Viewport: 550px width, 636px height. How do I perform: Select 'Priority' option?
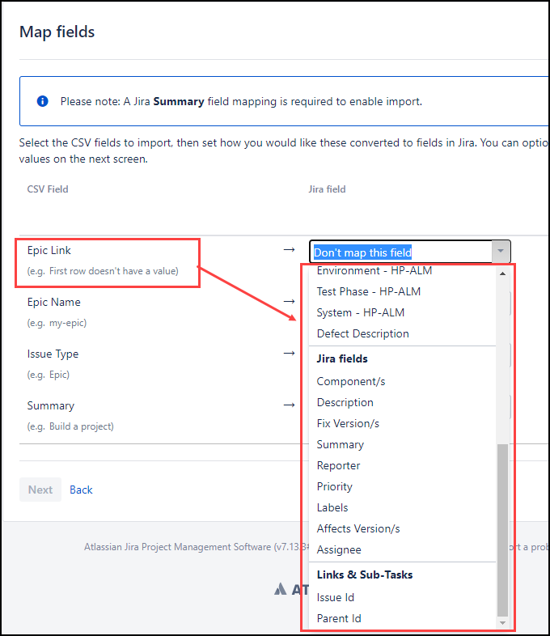point(334,487)
